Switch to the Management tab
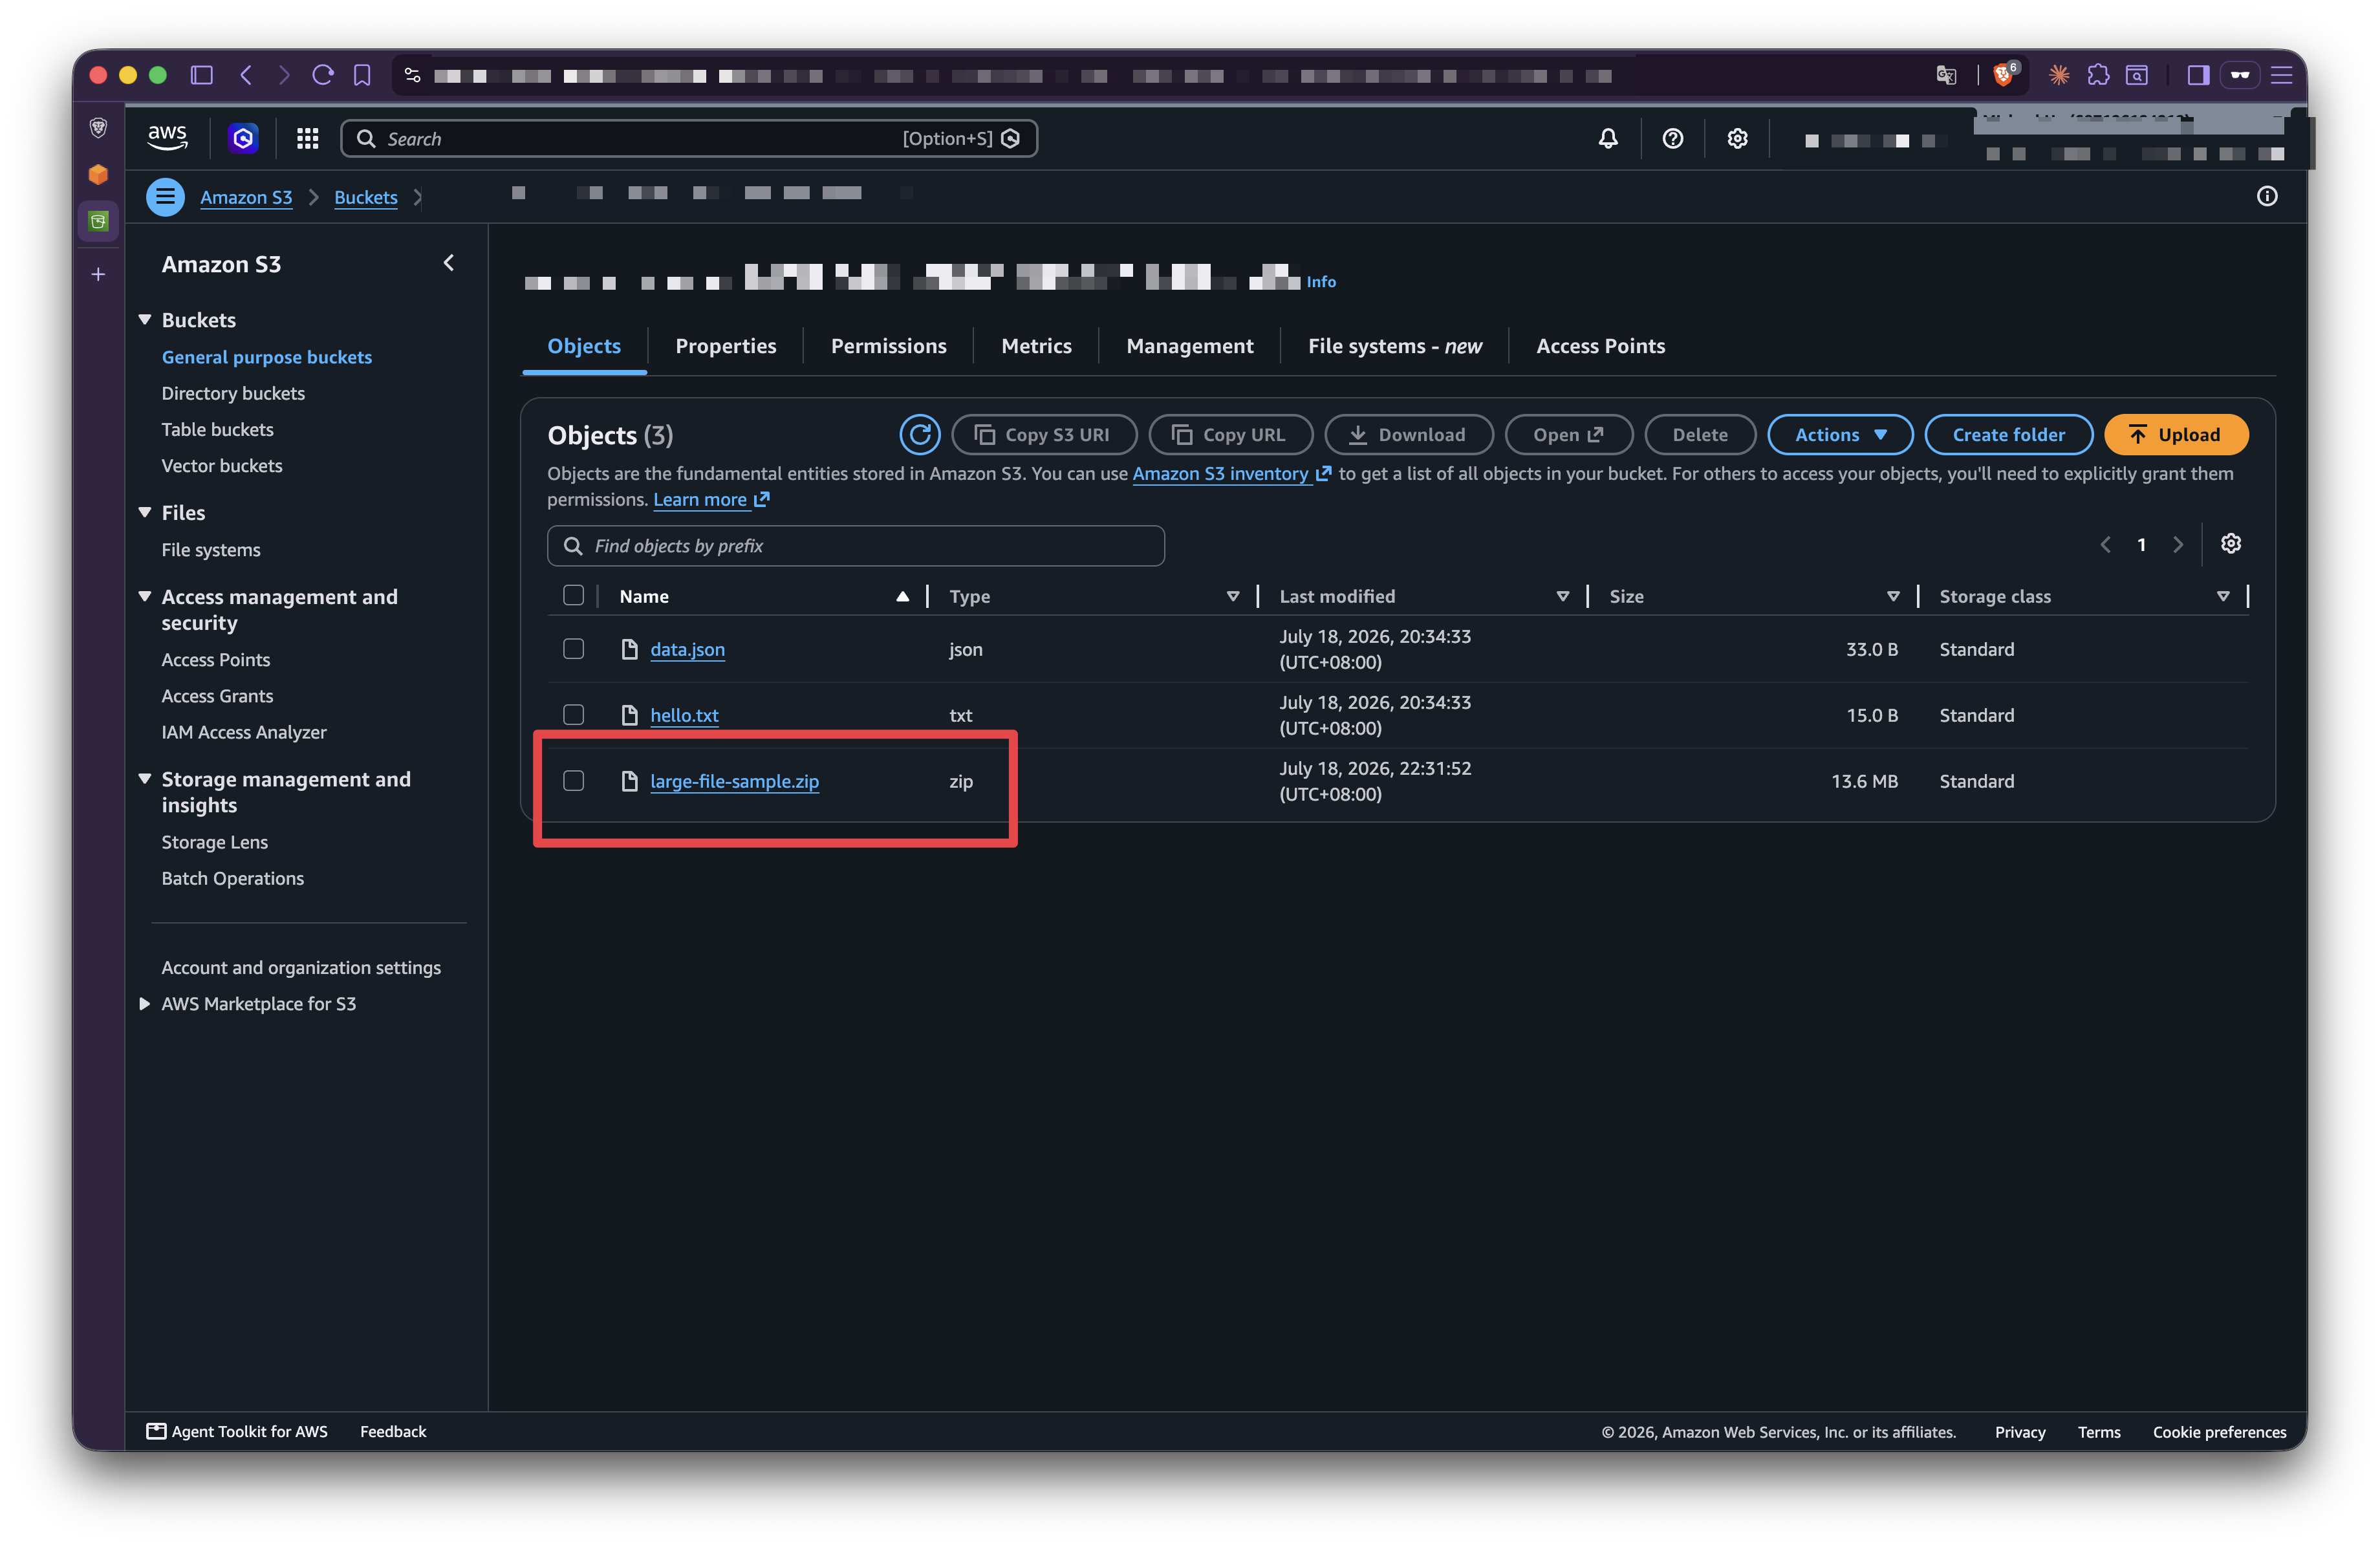The image size is (2380, 1547). (1189, 346)
